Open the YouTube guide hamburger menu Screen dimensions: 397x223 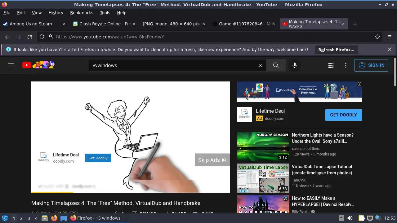[x=11, y=65]
